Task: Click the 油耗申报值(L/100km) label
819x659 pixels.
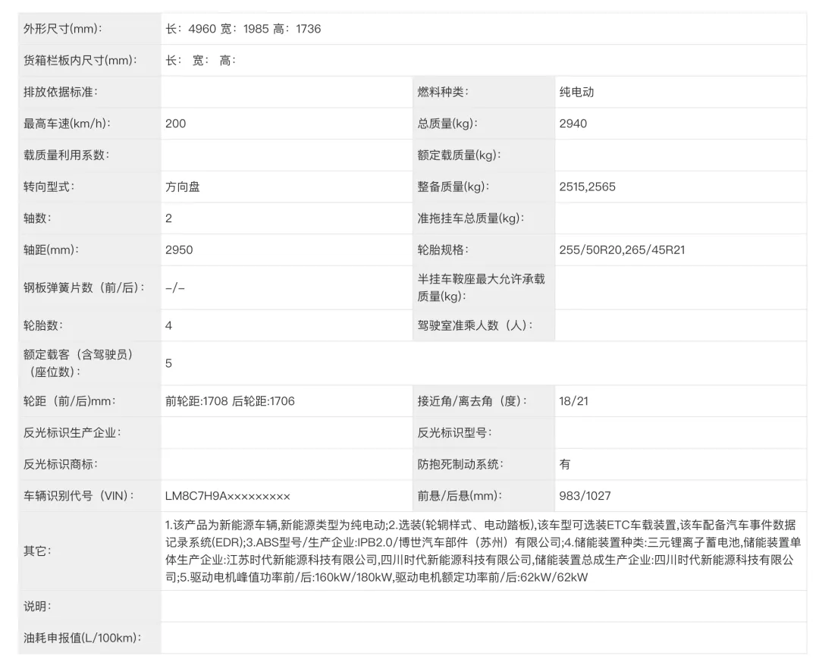Action: 82,638
